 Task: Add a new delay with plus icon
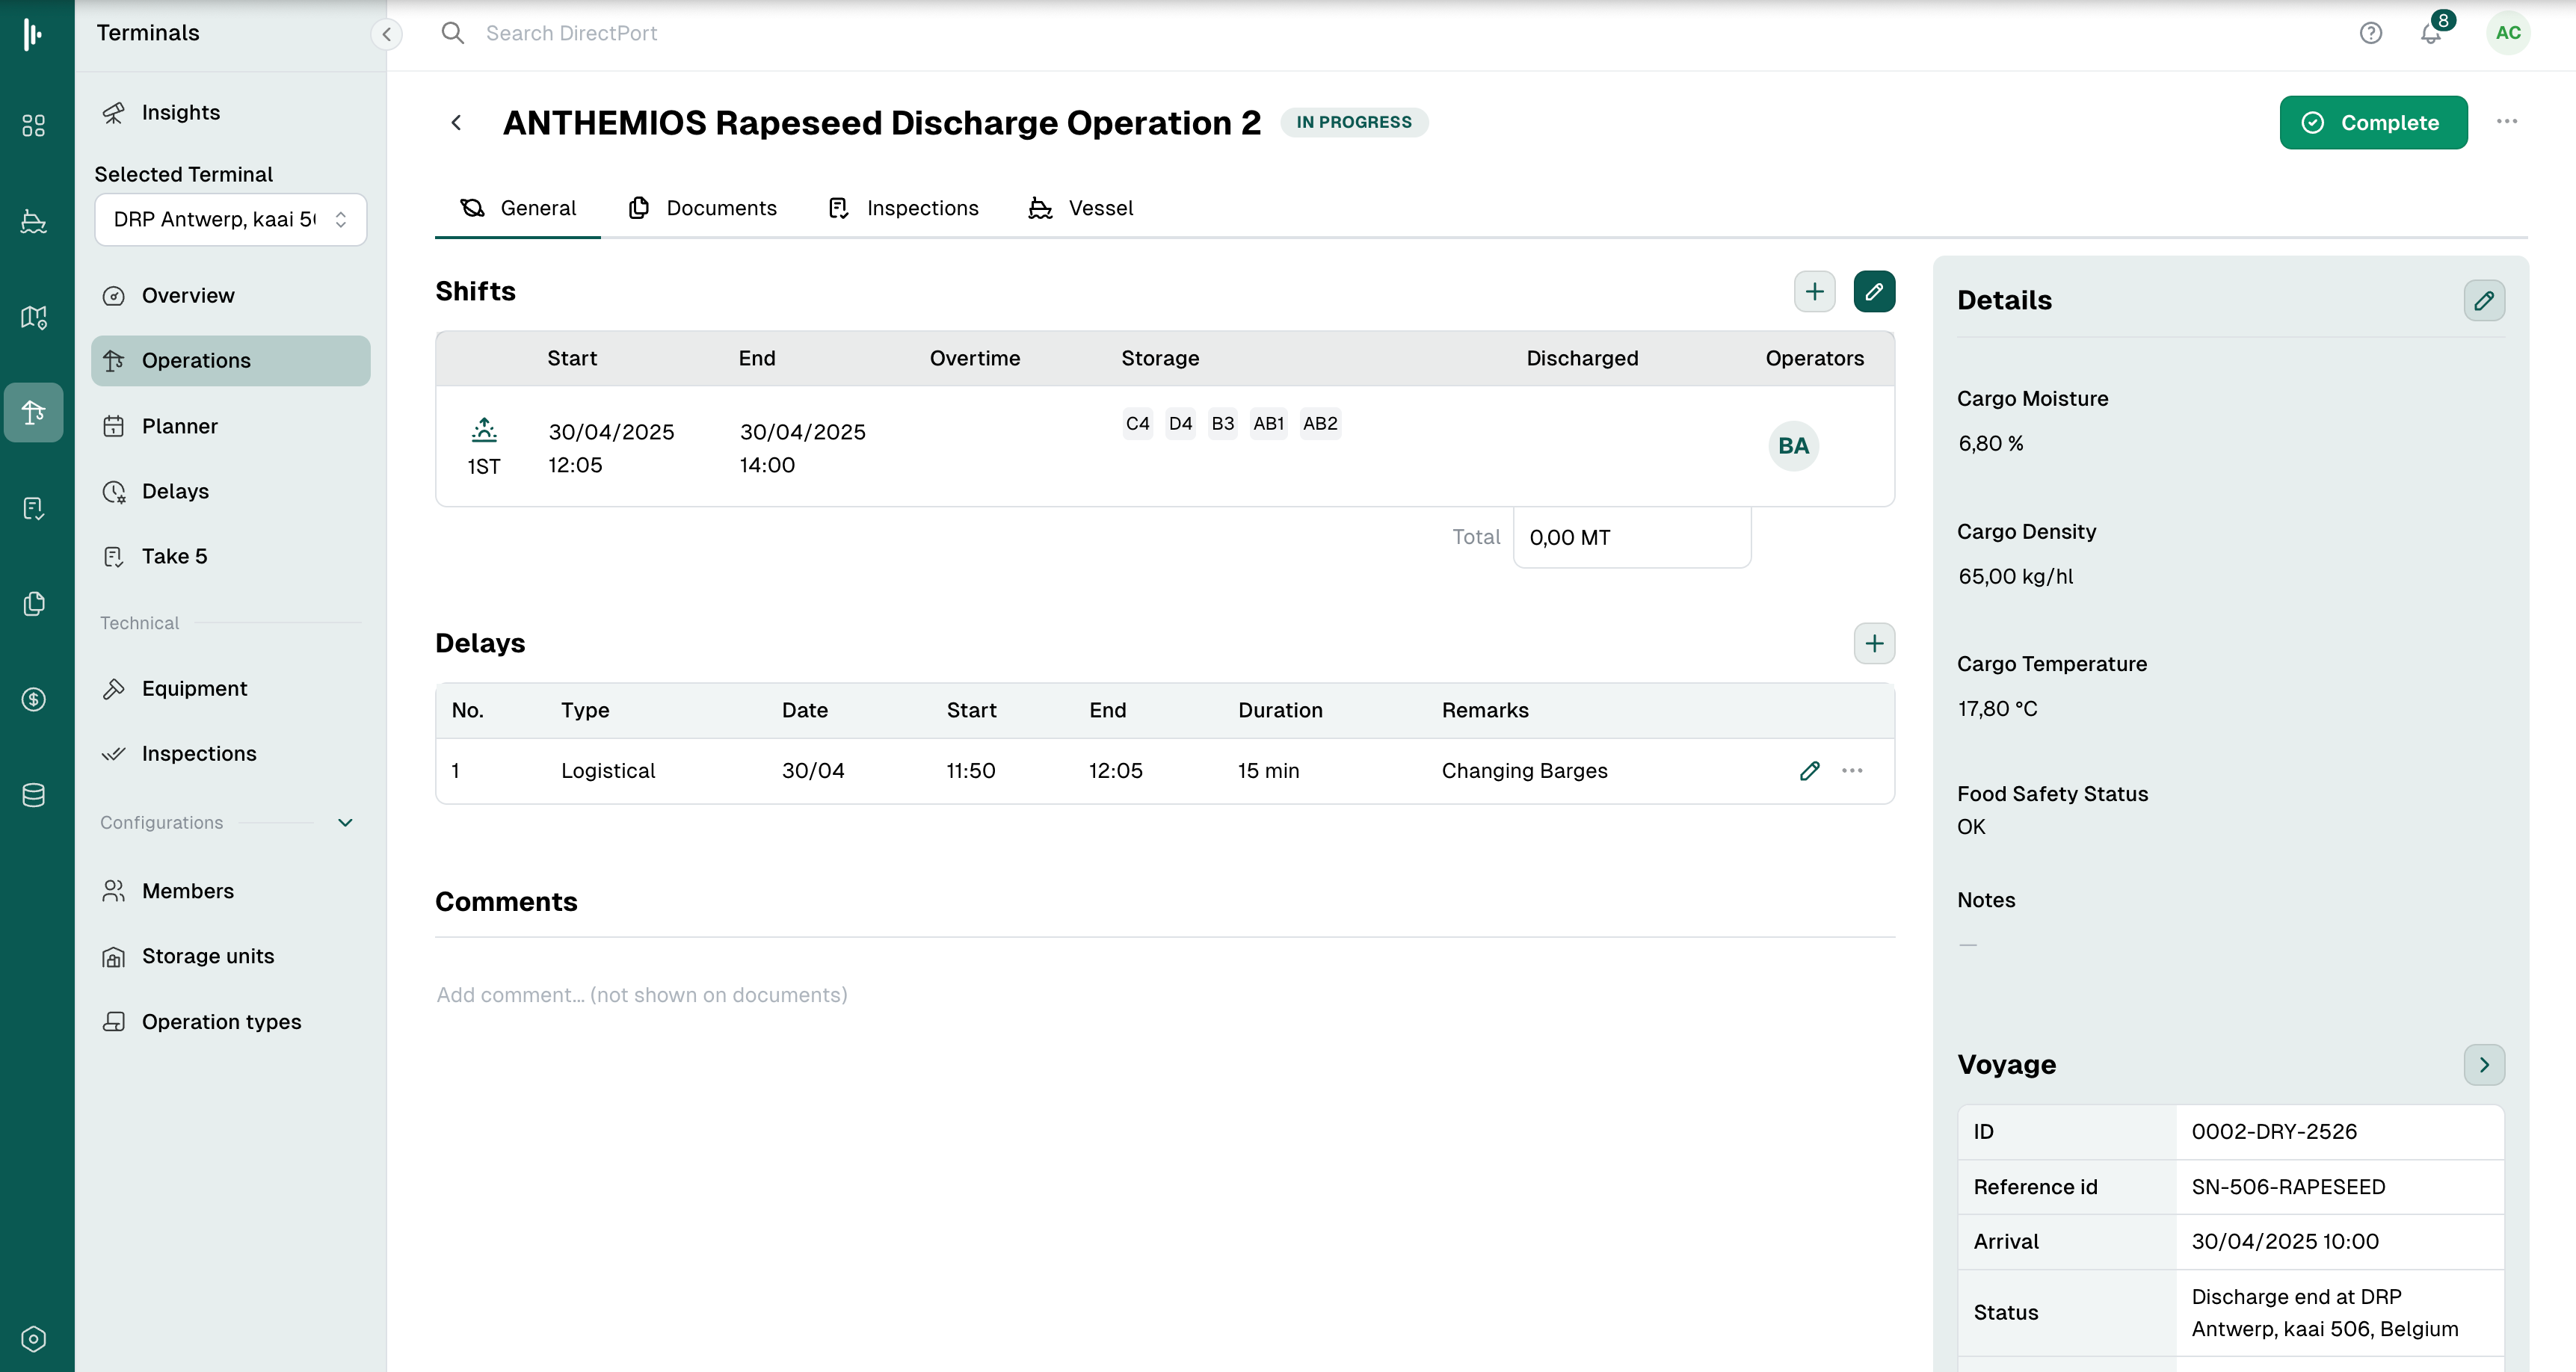coord(1874,643)
